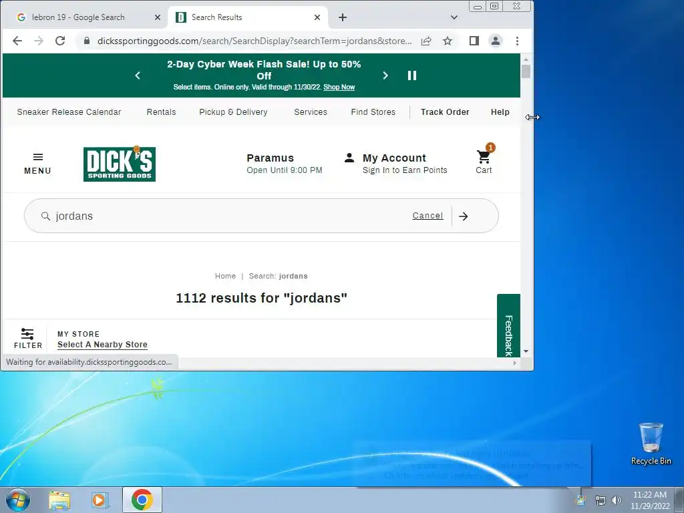684x513 pixels.
Task: Open the Help link
Action: 500,112
